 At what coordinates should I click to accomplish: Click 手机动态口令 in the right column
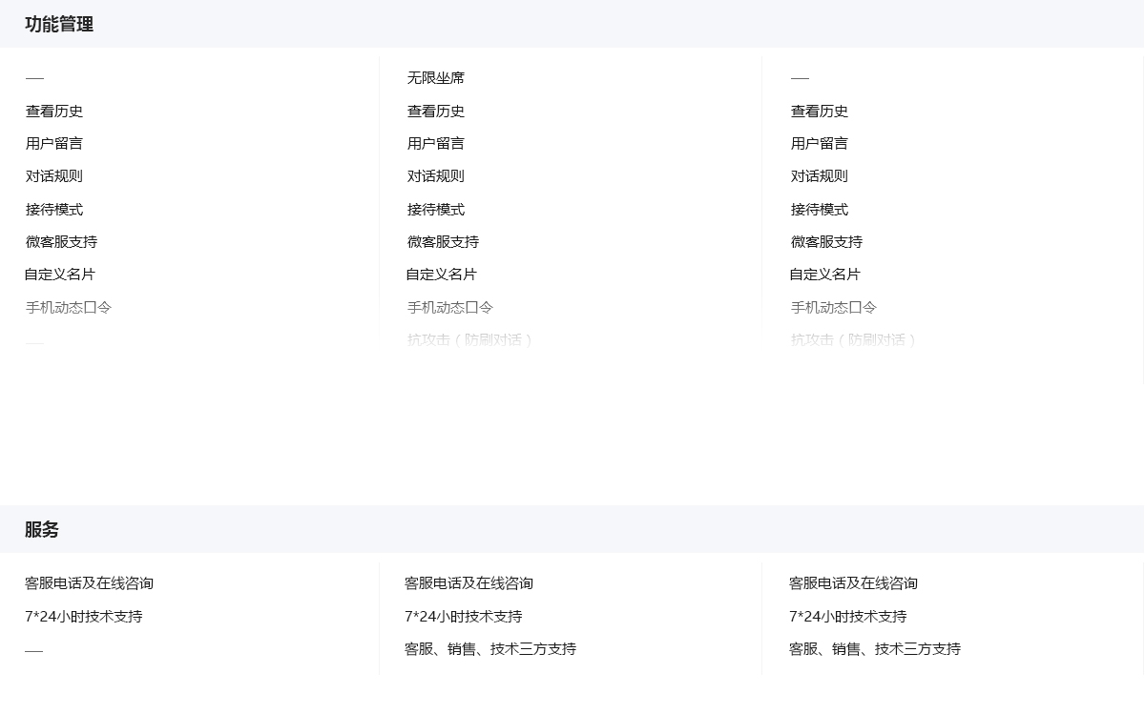[833, 308]
